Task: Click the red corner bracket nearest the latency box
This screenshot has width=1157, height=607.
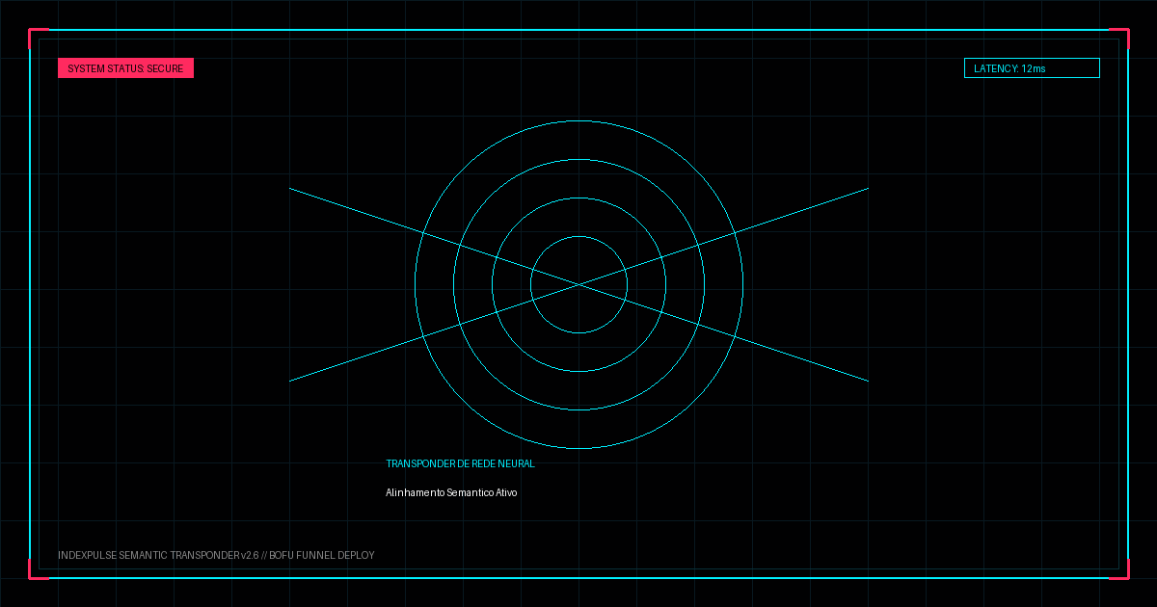Action: [1122, 35]
